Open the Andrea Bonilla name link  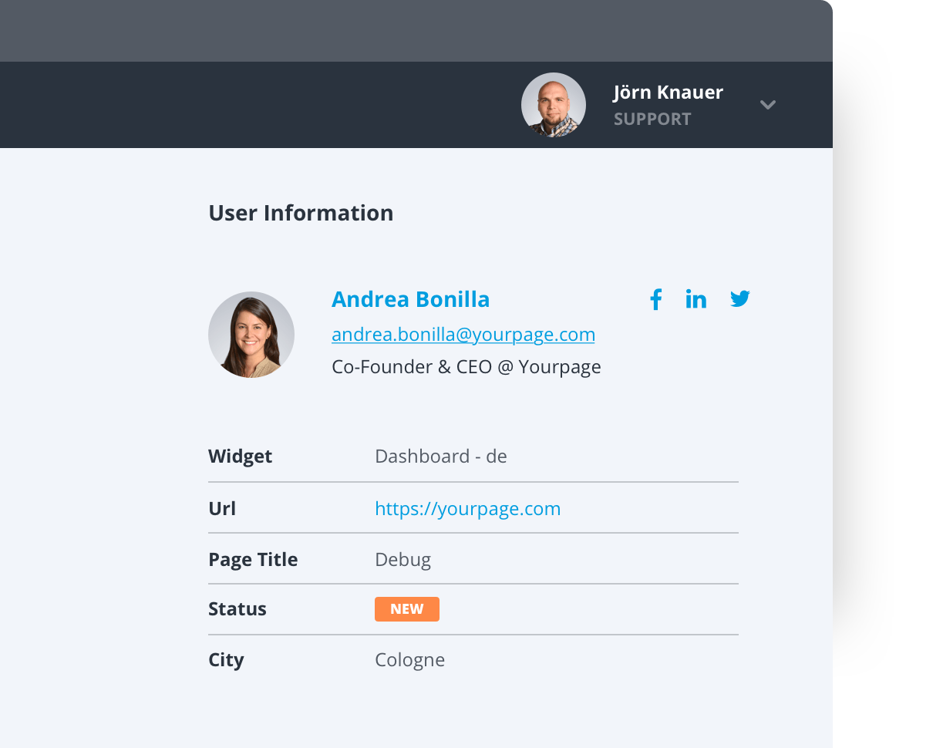(410, 299)
